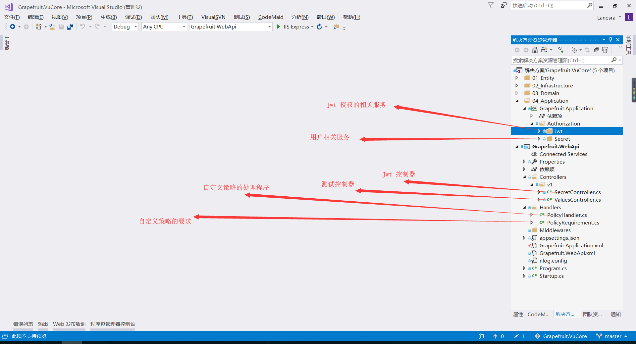Switch to the Web 发布活动 tab
636x344 pixels.
[69, 324]
